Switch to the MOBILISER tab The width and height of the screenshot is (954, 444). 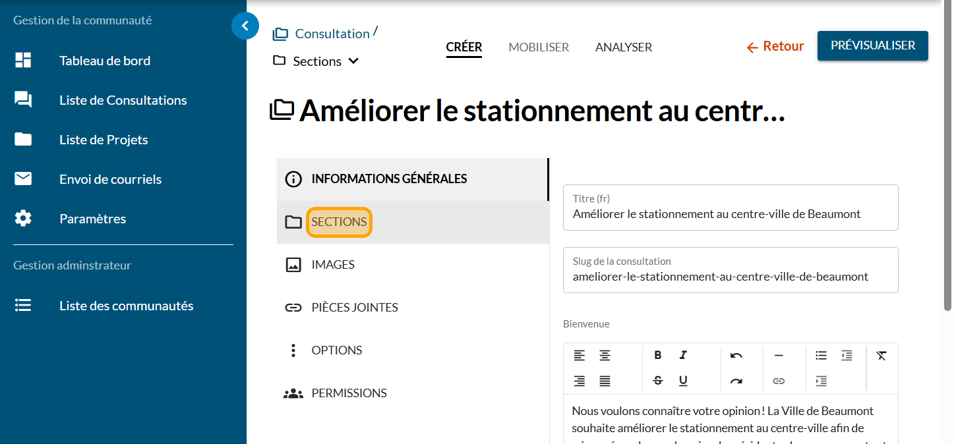tap(539, 47)
